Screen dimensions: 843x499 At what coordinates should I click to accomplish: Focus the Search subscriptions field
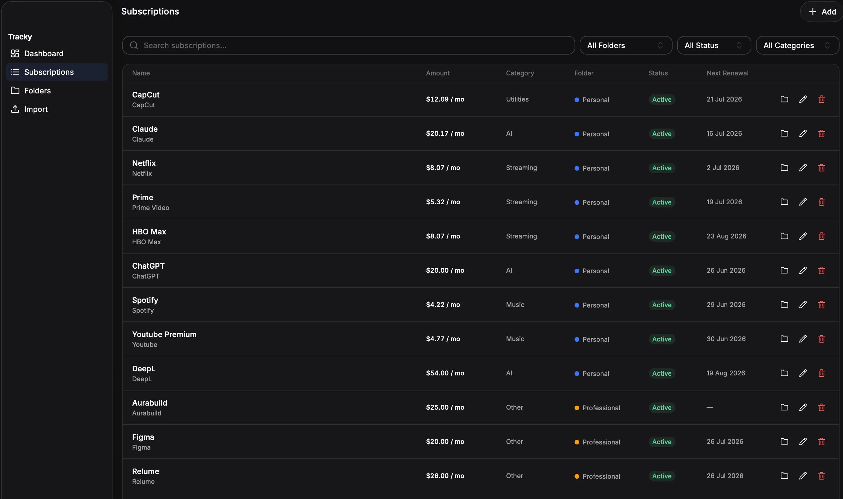348,45
